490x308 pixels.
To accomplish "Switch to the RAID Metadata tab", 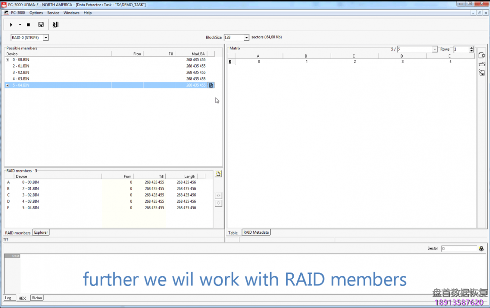I will coord(256,232).
